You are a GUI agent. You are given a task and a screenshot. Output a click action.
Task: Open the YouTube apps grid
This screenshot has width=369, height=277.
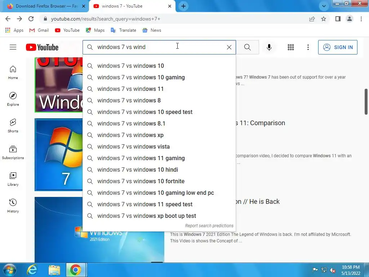[x=291, y=47]
